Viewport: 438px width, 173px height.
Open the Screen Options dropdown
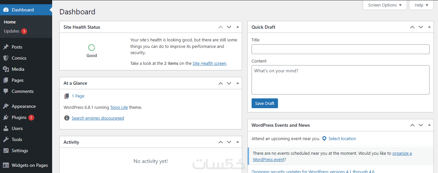coord(385,5)
